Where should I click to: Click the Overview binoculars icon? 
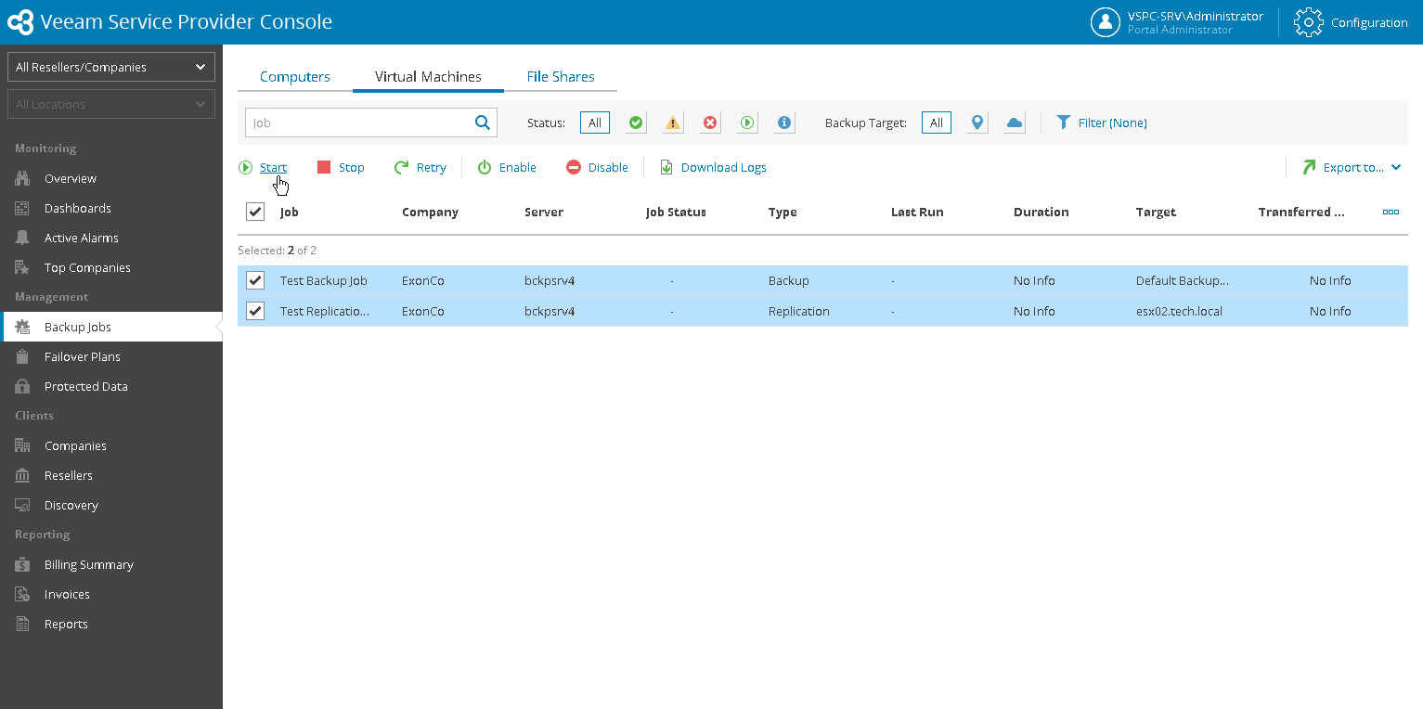coord(23,178)
